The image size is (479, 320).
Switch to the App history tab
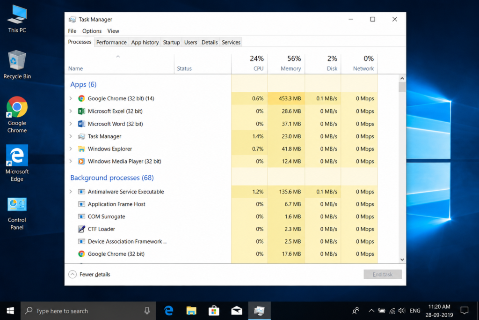[x=145, y=42]
